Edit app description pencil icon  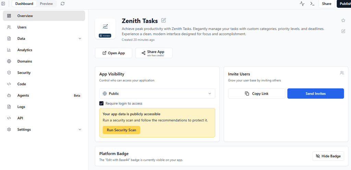click(343, 31)
